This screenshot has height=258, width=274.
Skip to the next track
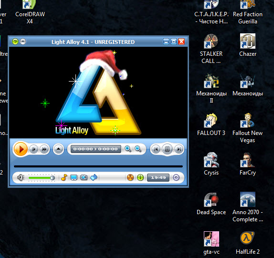coord(179,149)
